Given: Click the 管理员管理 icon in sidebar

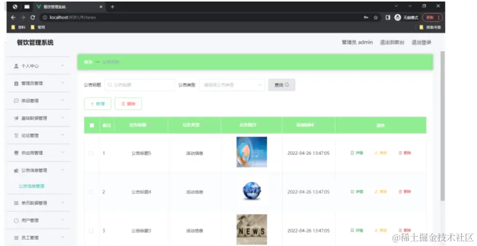Looking at the screenshot, I should pyautogui.click(x=16, y=83).
